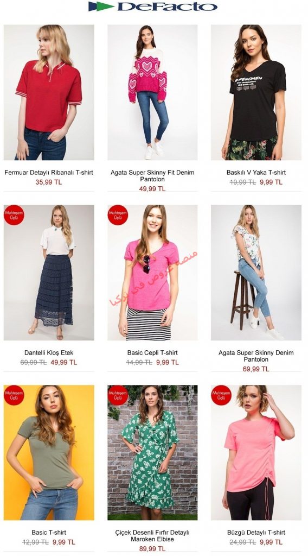Screen dimensions: 308x556
Task: Open the black V-neck Fenomen T-shirt photo
Action: (x=256, y=92)
